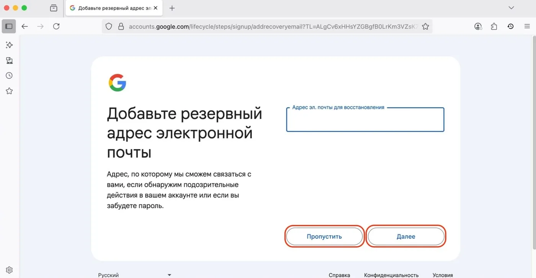Click the macOS yellow minimize button
The width and height of the screenshot is (536, 278).
point(16,8)
